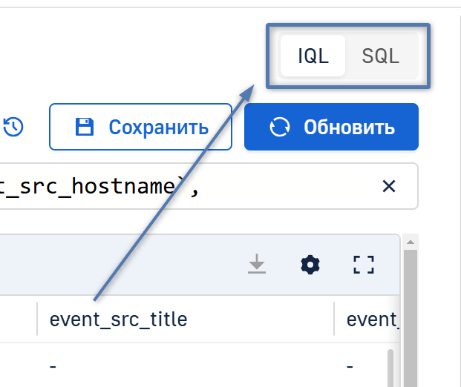Image resolution: width=461 pixels, height=387 pixels.
Task: Click floppy disk icon in Сохранить
Action: click(85, 127)
